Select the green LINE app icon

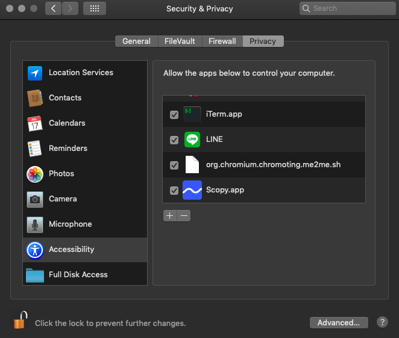(192, 140)
